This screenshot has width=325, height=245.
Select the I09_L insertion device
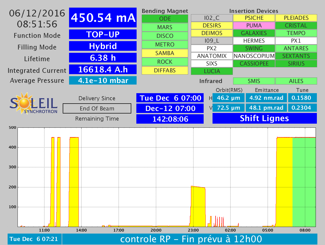pyautogui.click(x=212, y=41)
